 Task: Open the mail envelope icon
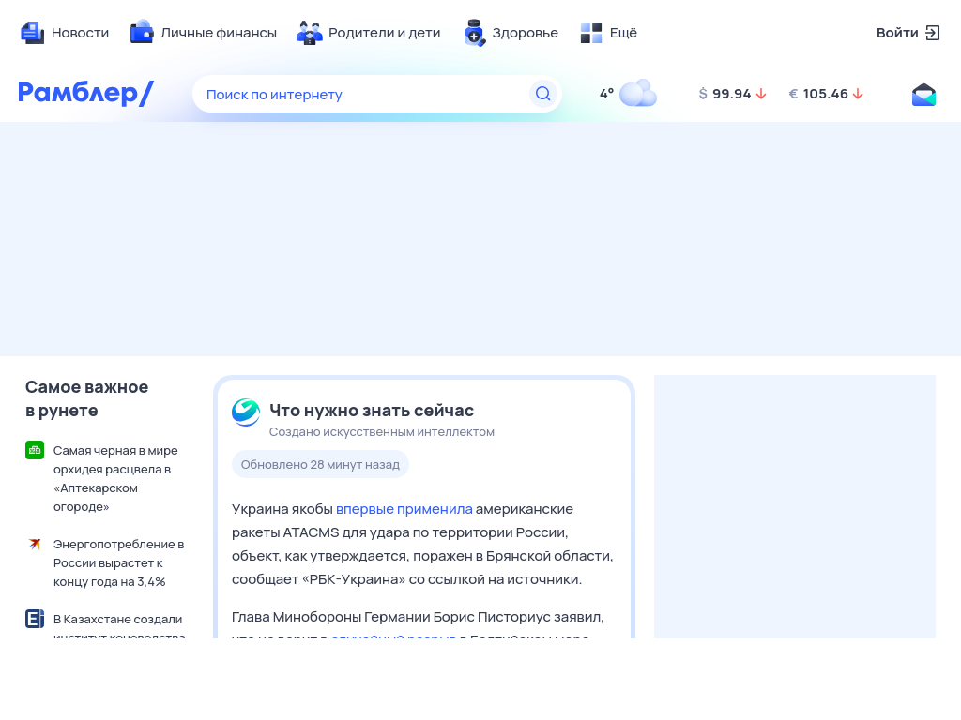click(923, 95)
